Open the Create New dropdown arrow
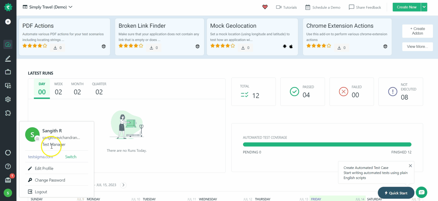The width and height of the screenshot is (438, 201). tap(424, 7)
